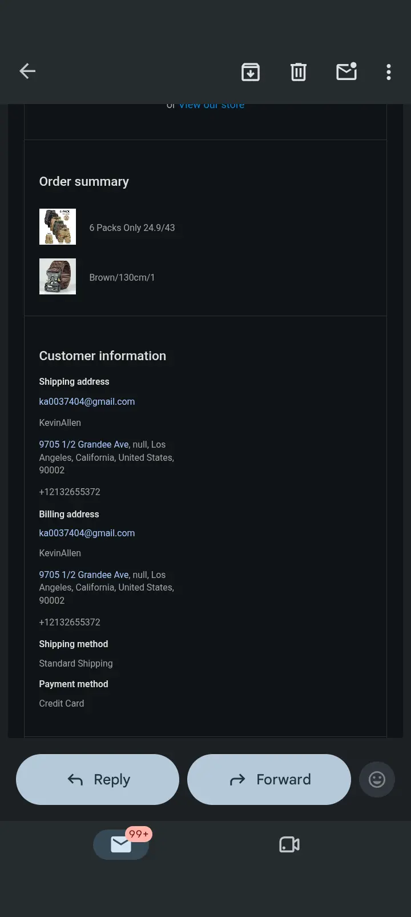Add an emoji reaction
Screen dimensions: 411x917
pos(377,779)
